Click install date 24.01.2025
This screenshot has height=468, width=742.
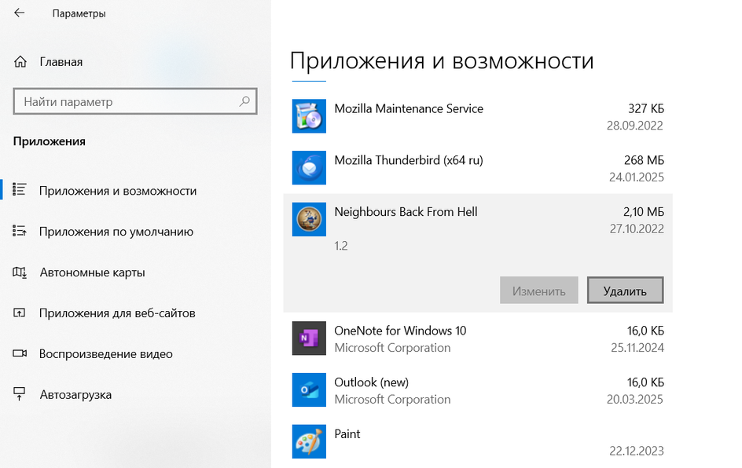click(637, 177)
